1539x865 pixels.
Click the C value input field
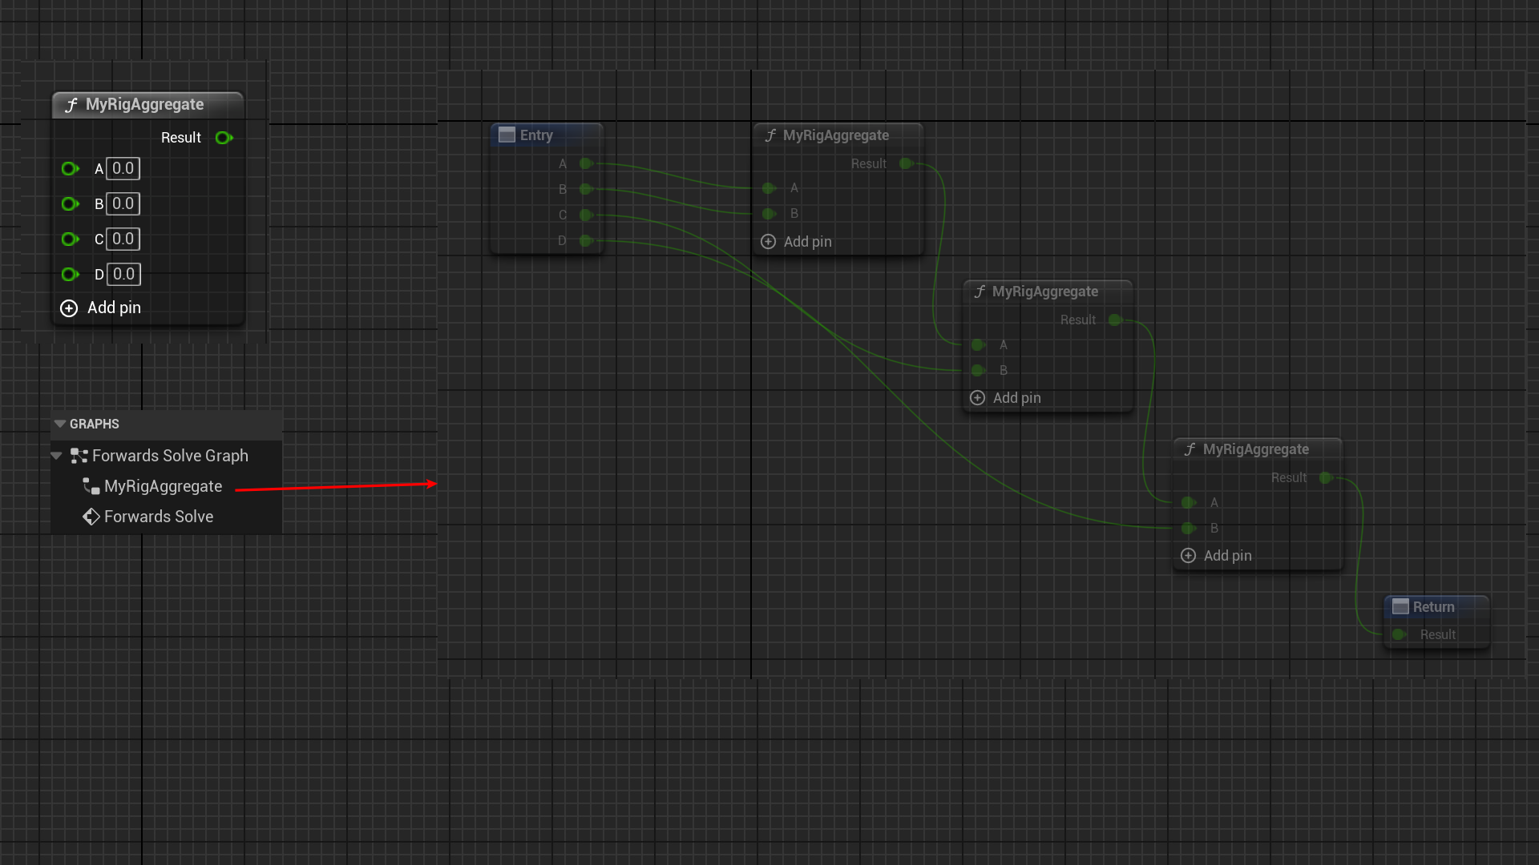coord(123,239)
